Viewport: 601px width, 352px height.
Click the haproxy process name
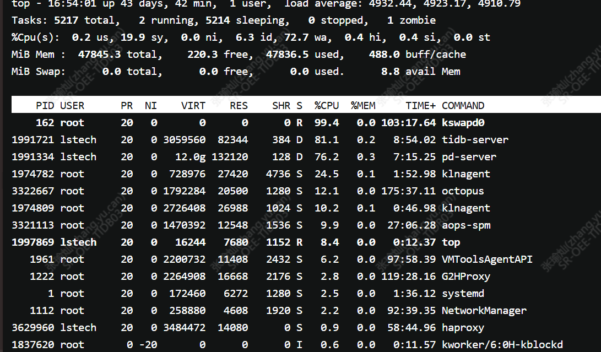pos(463,328)
